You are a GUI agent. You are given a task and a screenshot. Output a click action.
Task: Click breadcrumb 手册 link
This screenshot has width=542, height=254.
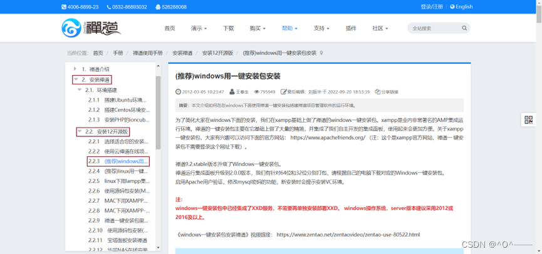click(118, 53)
